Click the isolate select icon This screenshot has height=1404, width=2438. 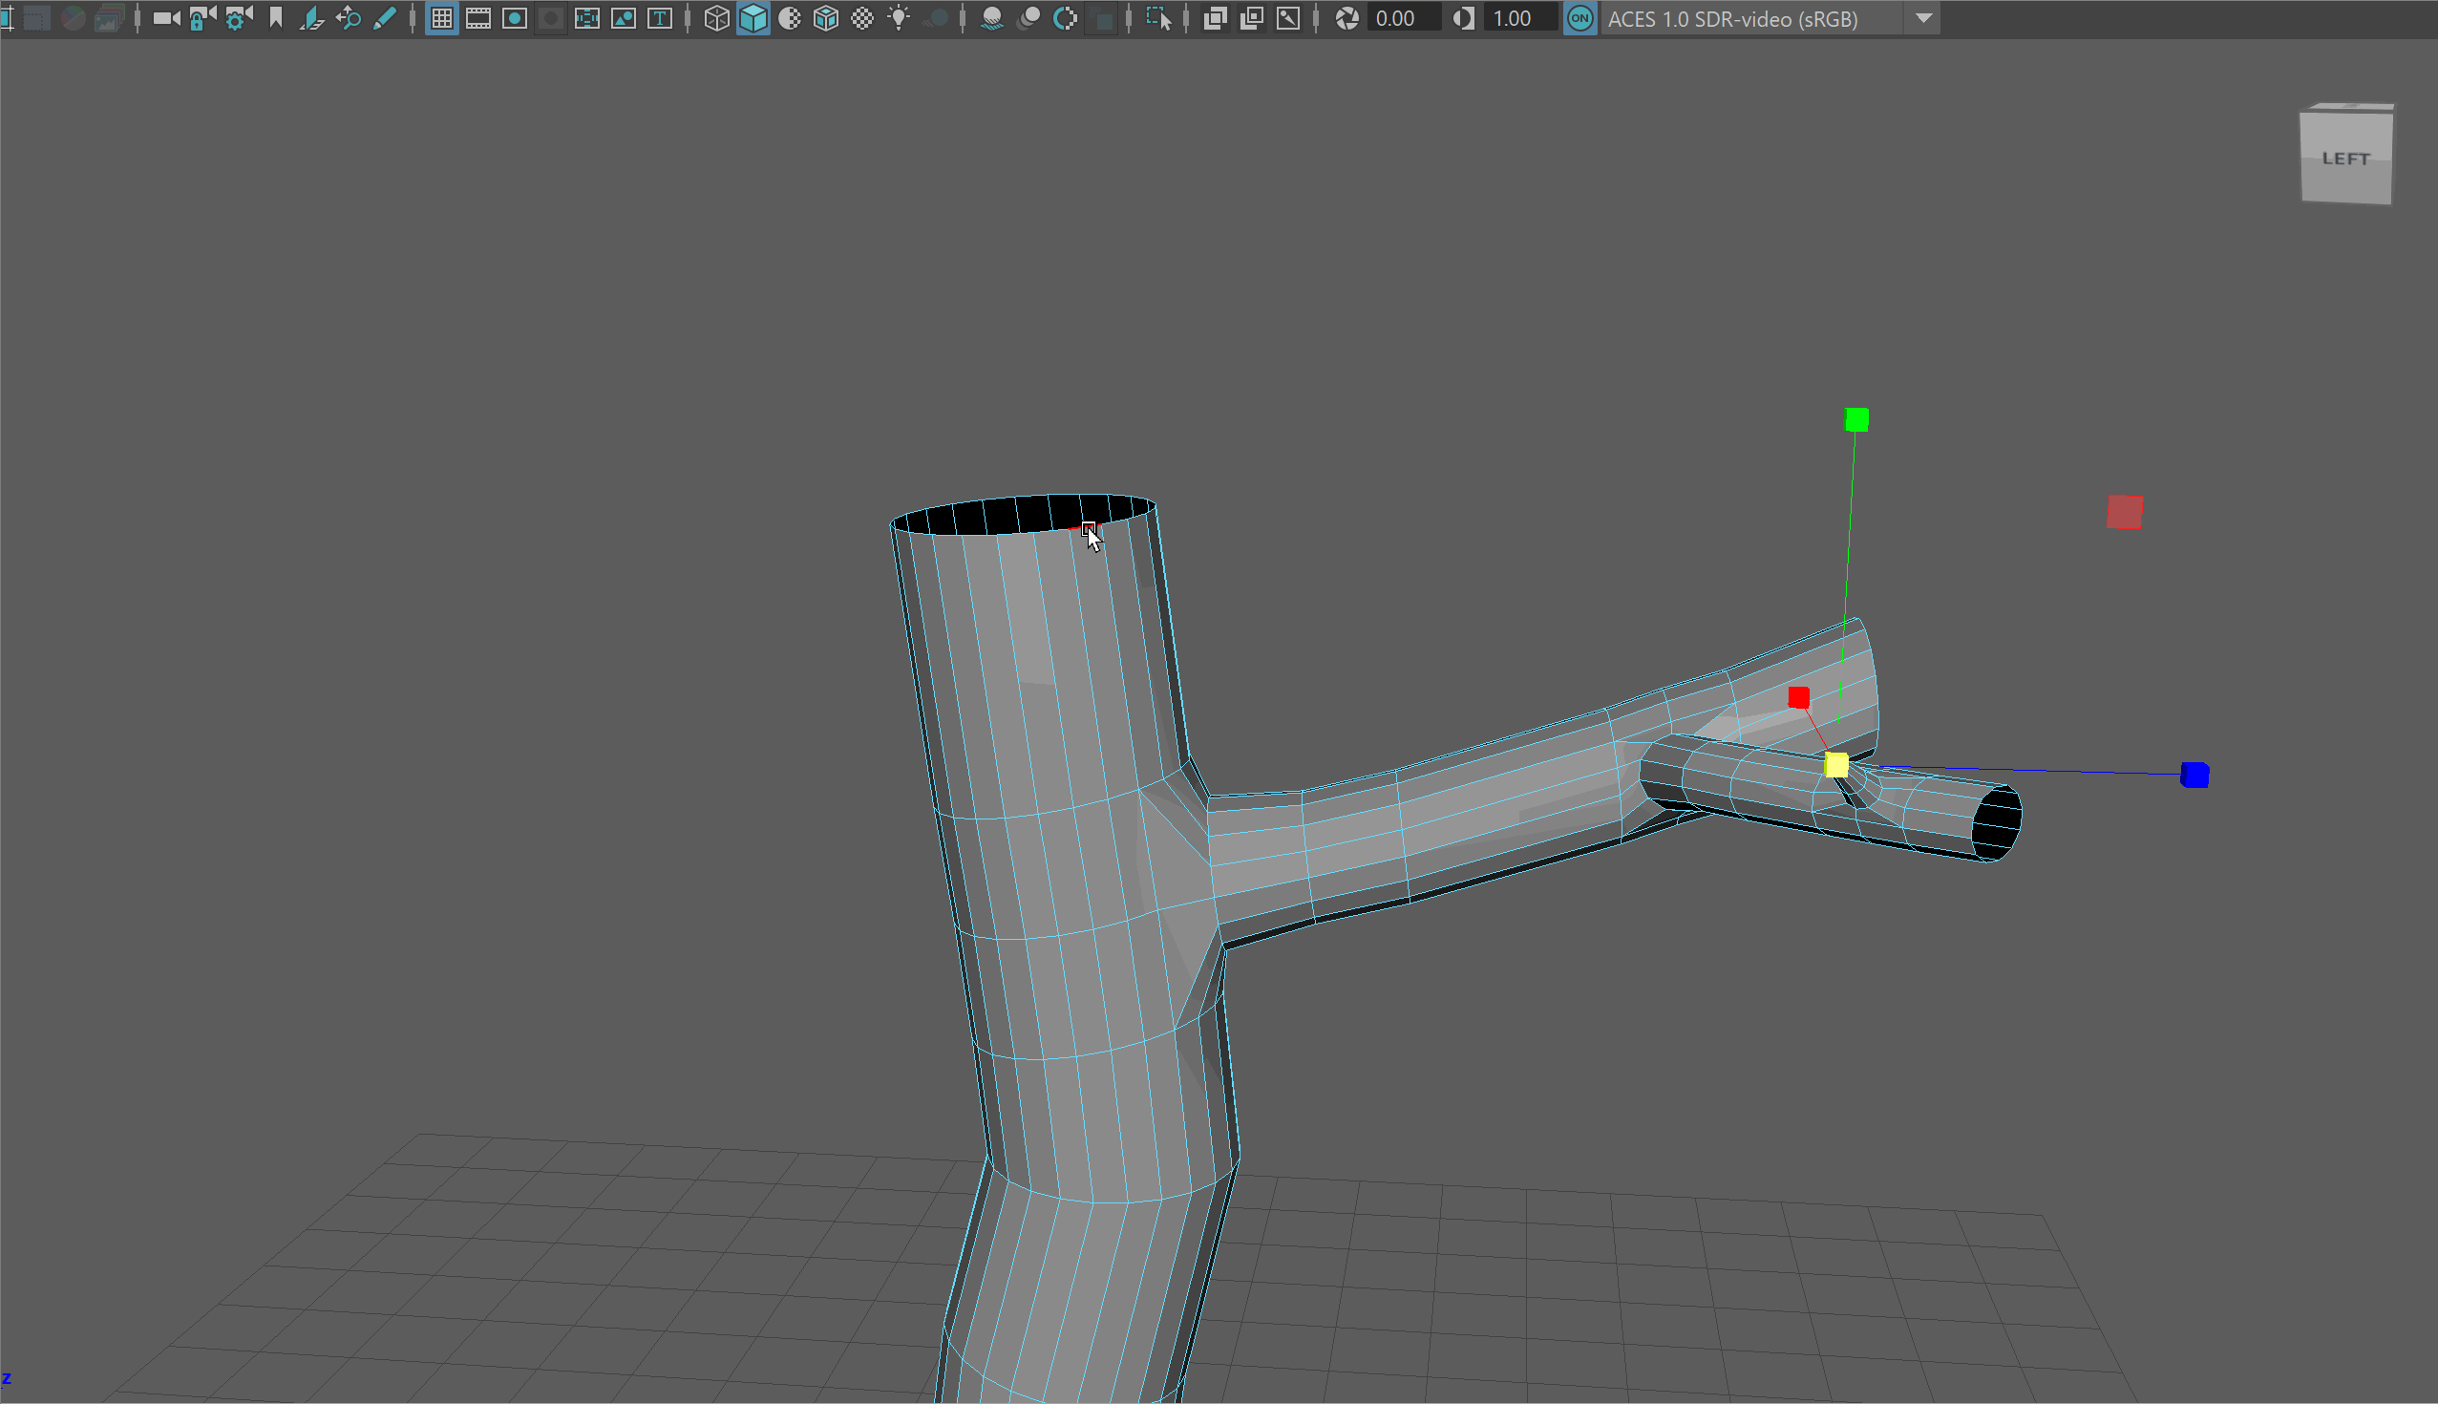click(1157, 18)
